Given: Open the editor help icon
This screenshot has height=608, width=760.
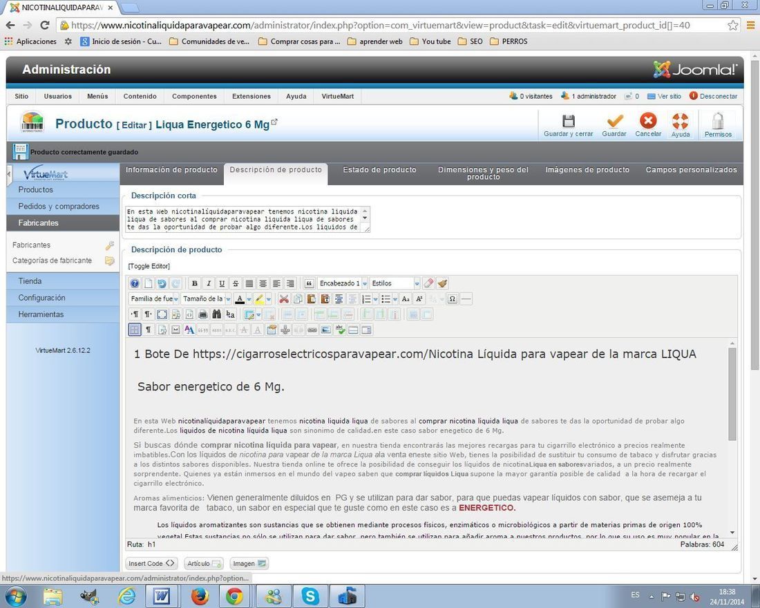Looking at the screenshot, I should (135, 284).
